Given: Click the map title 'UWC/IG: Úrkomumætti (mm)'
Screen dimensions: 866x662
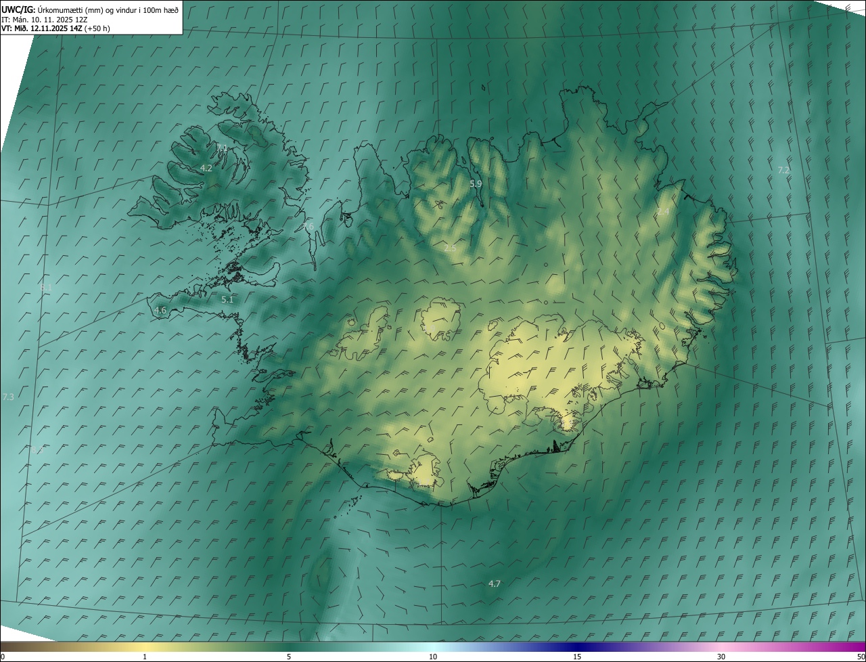Looking at the screenshot, I should click(53, 9).
